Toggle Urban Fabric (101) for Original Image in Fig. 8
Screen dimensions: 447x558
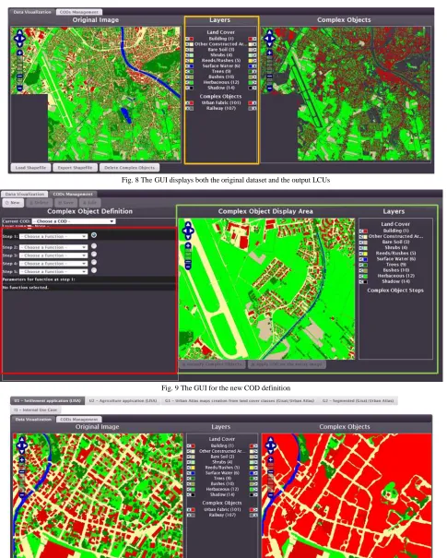188,103
